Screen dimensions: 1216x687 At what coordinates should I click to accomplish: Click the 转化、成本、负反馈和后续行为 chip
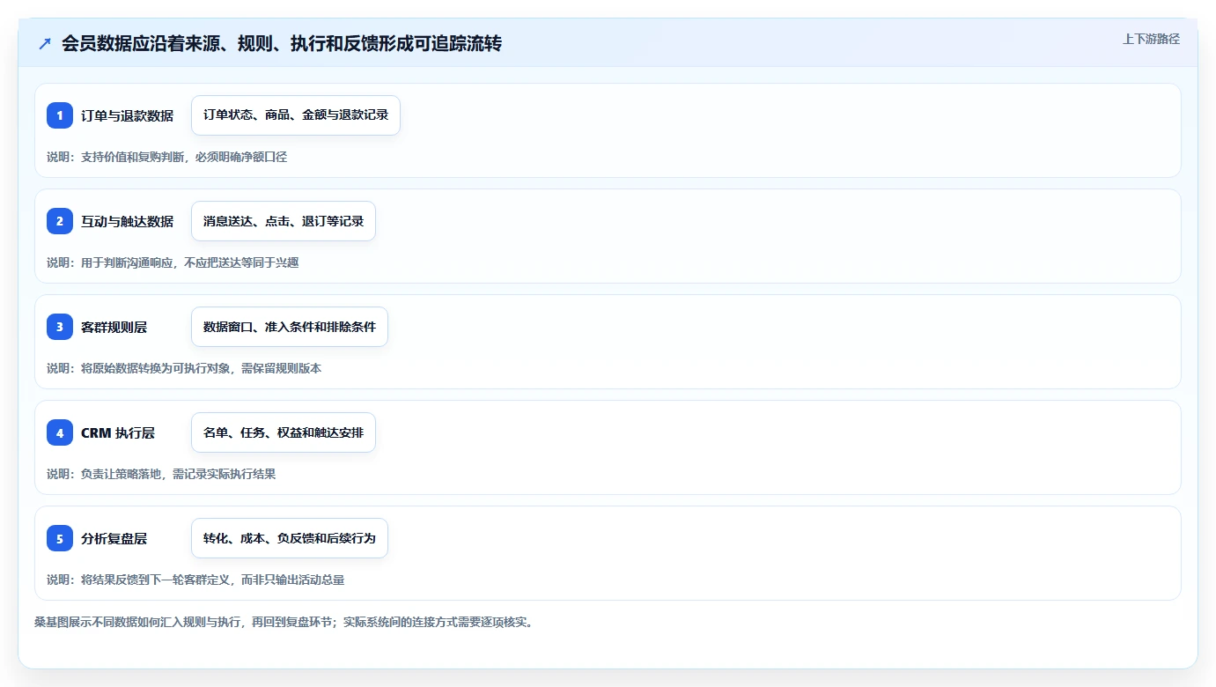point(290,538)
